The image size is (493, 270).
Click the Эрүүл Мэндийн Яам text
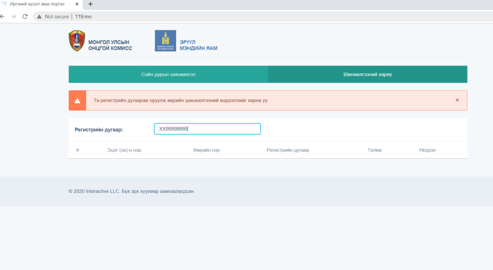[x=198, y=45]
